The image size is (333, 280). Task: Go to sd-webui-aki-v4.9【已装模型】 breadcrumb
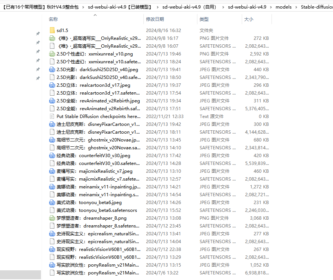click(x=120, y=7)
